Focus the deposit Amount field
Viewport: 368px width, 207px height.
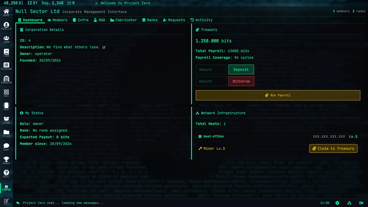tap(211, 70)
